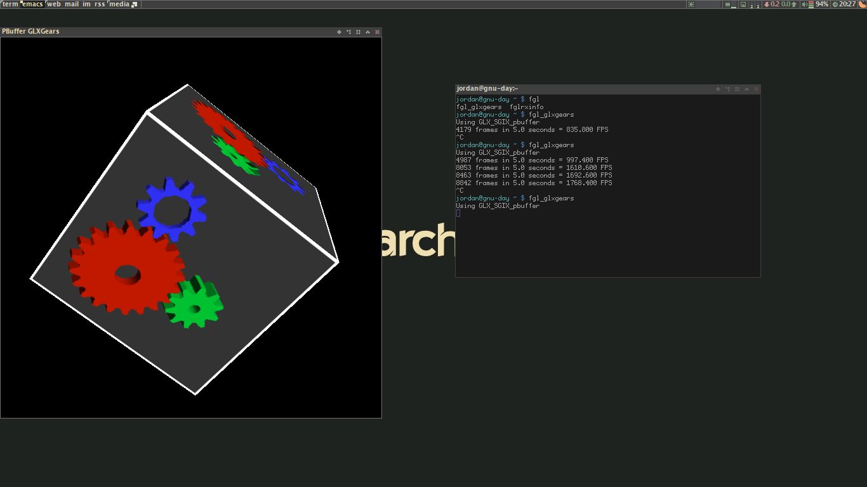Click the four-dots icon in GLXGears titlebar

tap(358, 32)
